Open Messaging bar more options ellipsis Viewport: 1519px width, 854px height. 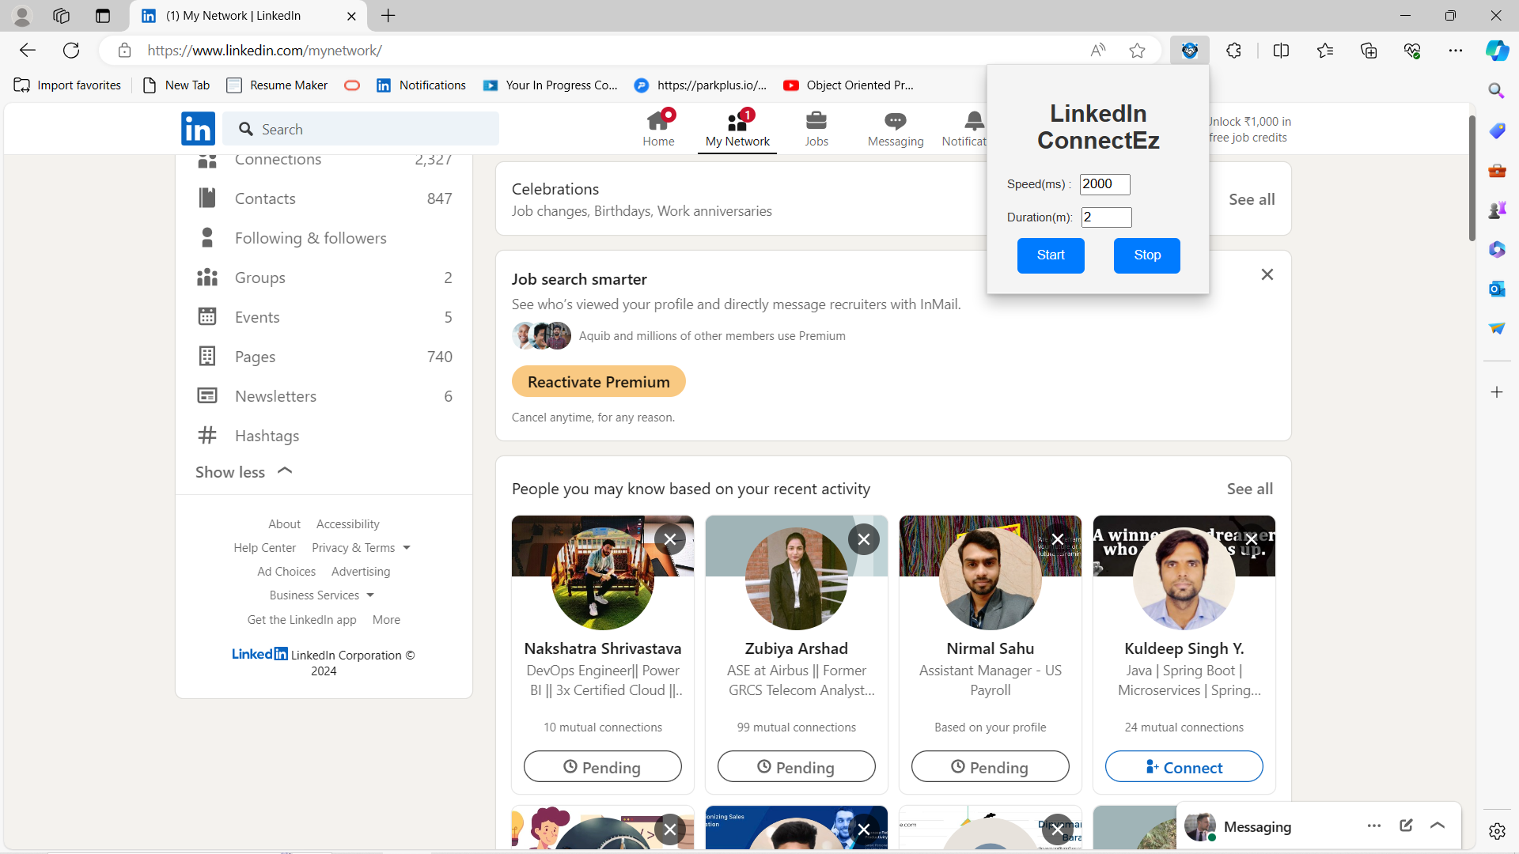[1374, 826]
